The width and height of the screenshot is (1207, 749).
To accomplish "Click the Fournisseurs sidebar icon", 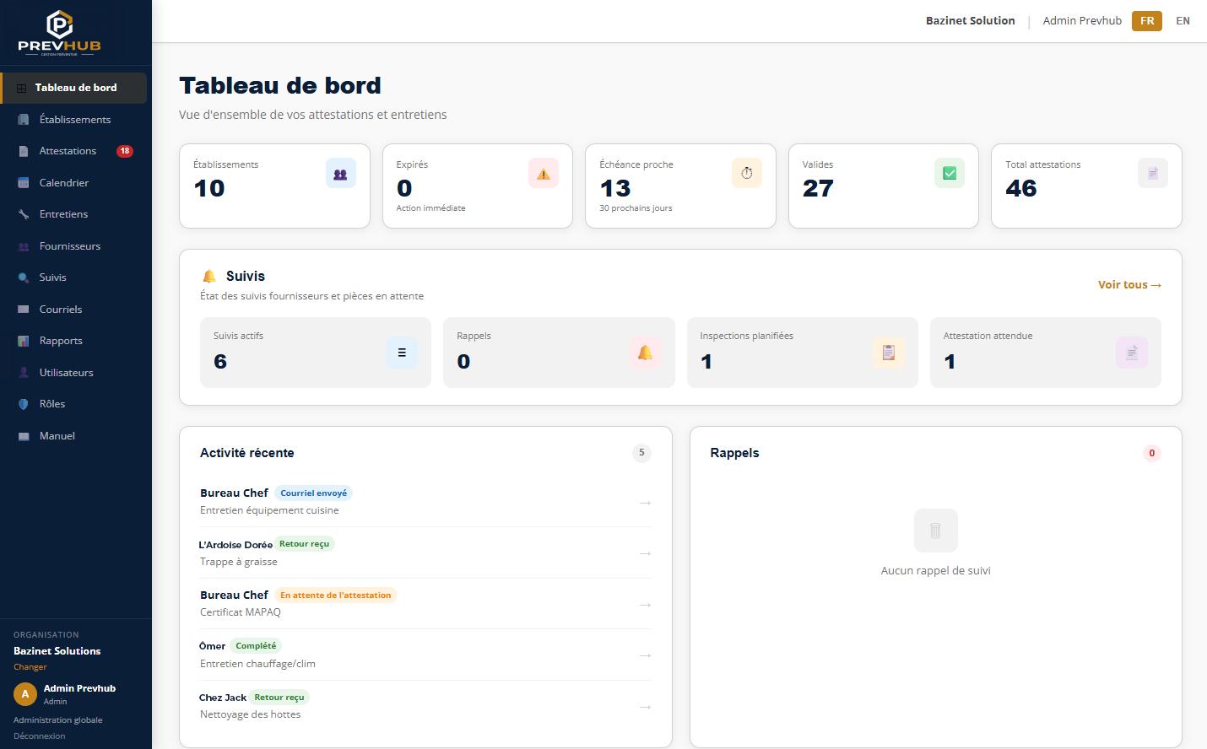I will click(24, 246).
